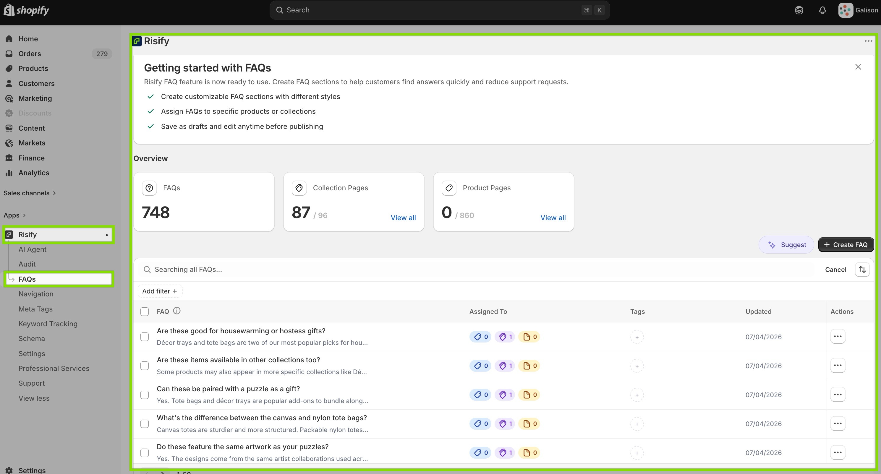881x474 pixels.
Task: Check the housewarming or hostess gifts FAQ
Action: tap(145, 337)
